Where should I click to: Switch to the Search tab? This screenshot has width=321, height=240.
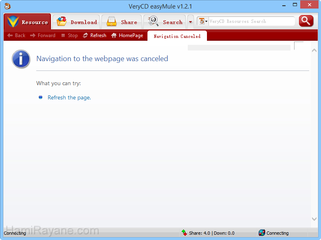coord(165,22)
